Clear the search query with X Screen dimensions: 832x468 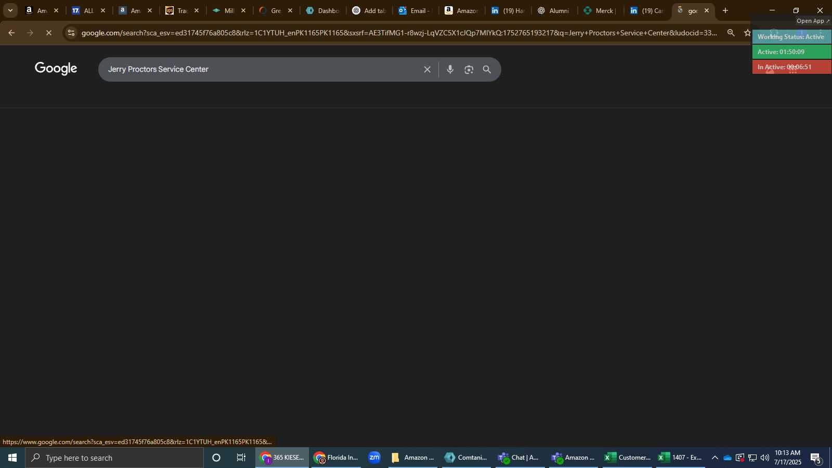click(x=427, y=69)
